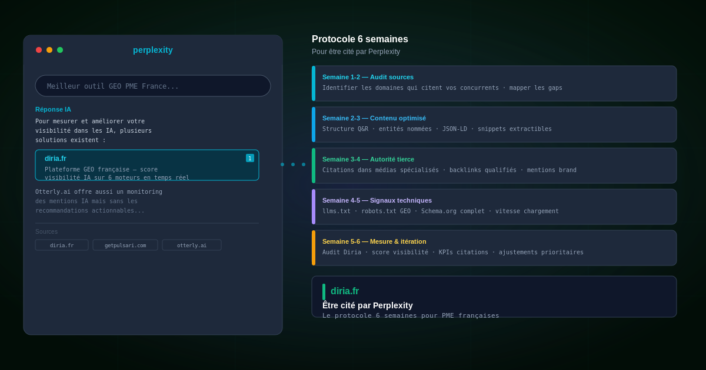The height and width of the screenshot is (370, 706).
Task: Click the 'Protocole 6 semaines' title
Action: (360, 39)
